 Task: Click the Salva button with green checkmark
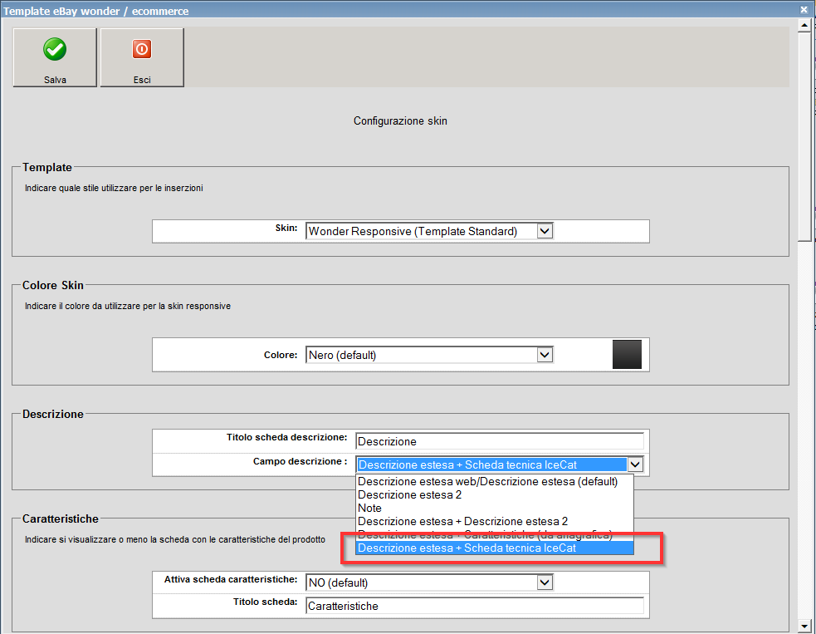55,57
